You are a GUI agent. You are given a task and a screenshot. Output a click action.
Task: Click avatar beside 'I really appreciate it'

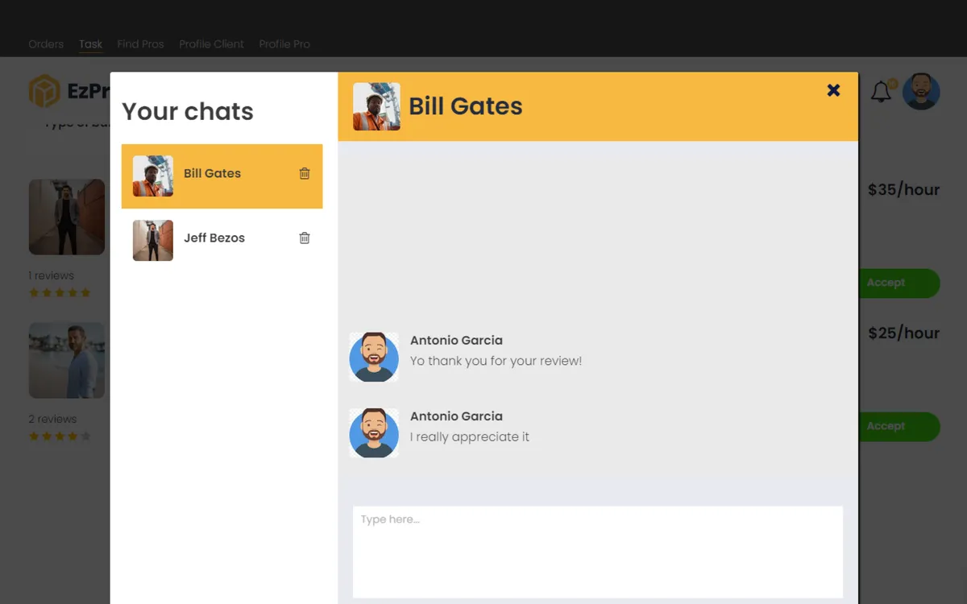pos(374,432)
